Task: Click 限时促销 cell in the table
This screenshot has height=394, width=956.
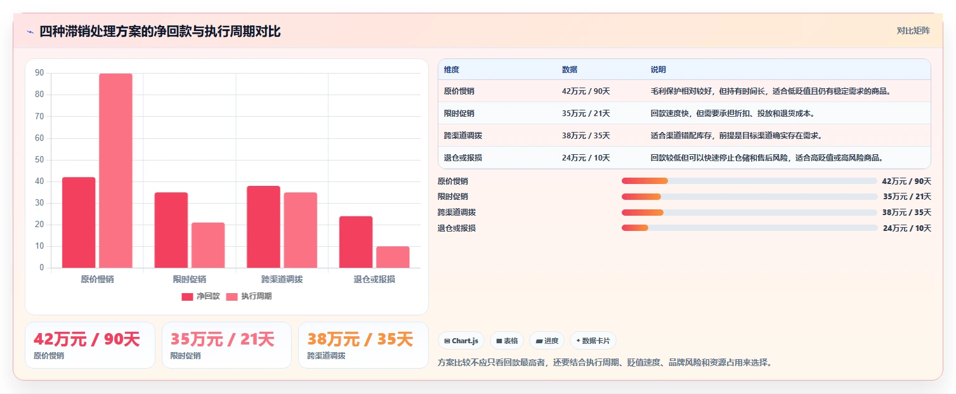Action: click(x=459, y=114)
